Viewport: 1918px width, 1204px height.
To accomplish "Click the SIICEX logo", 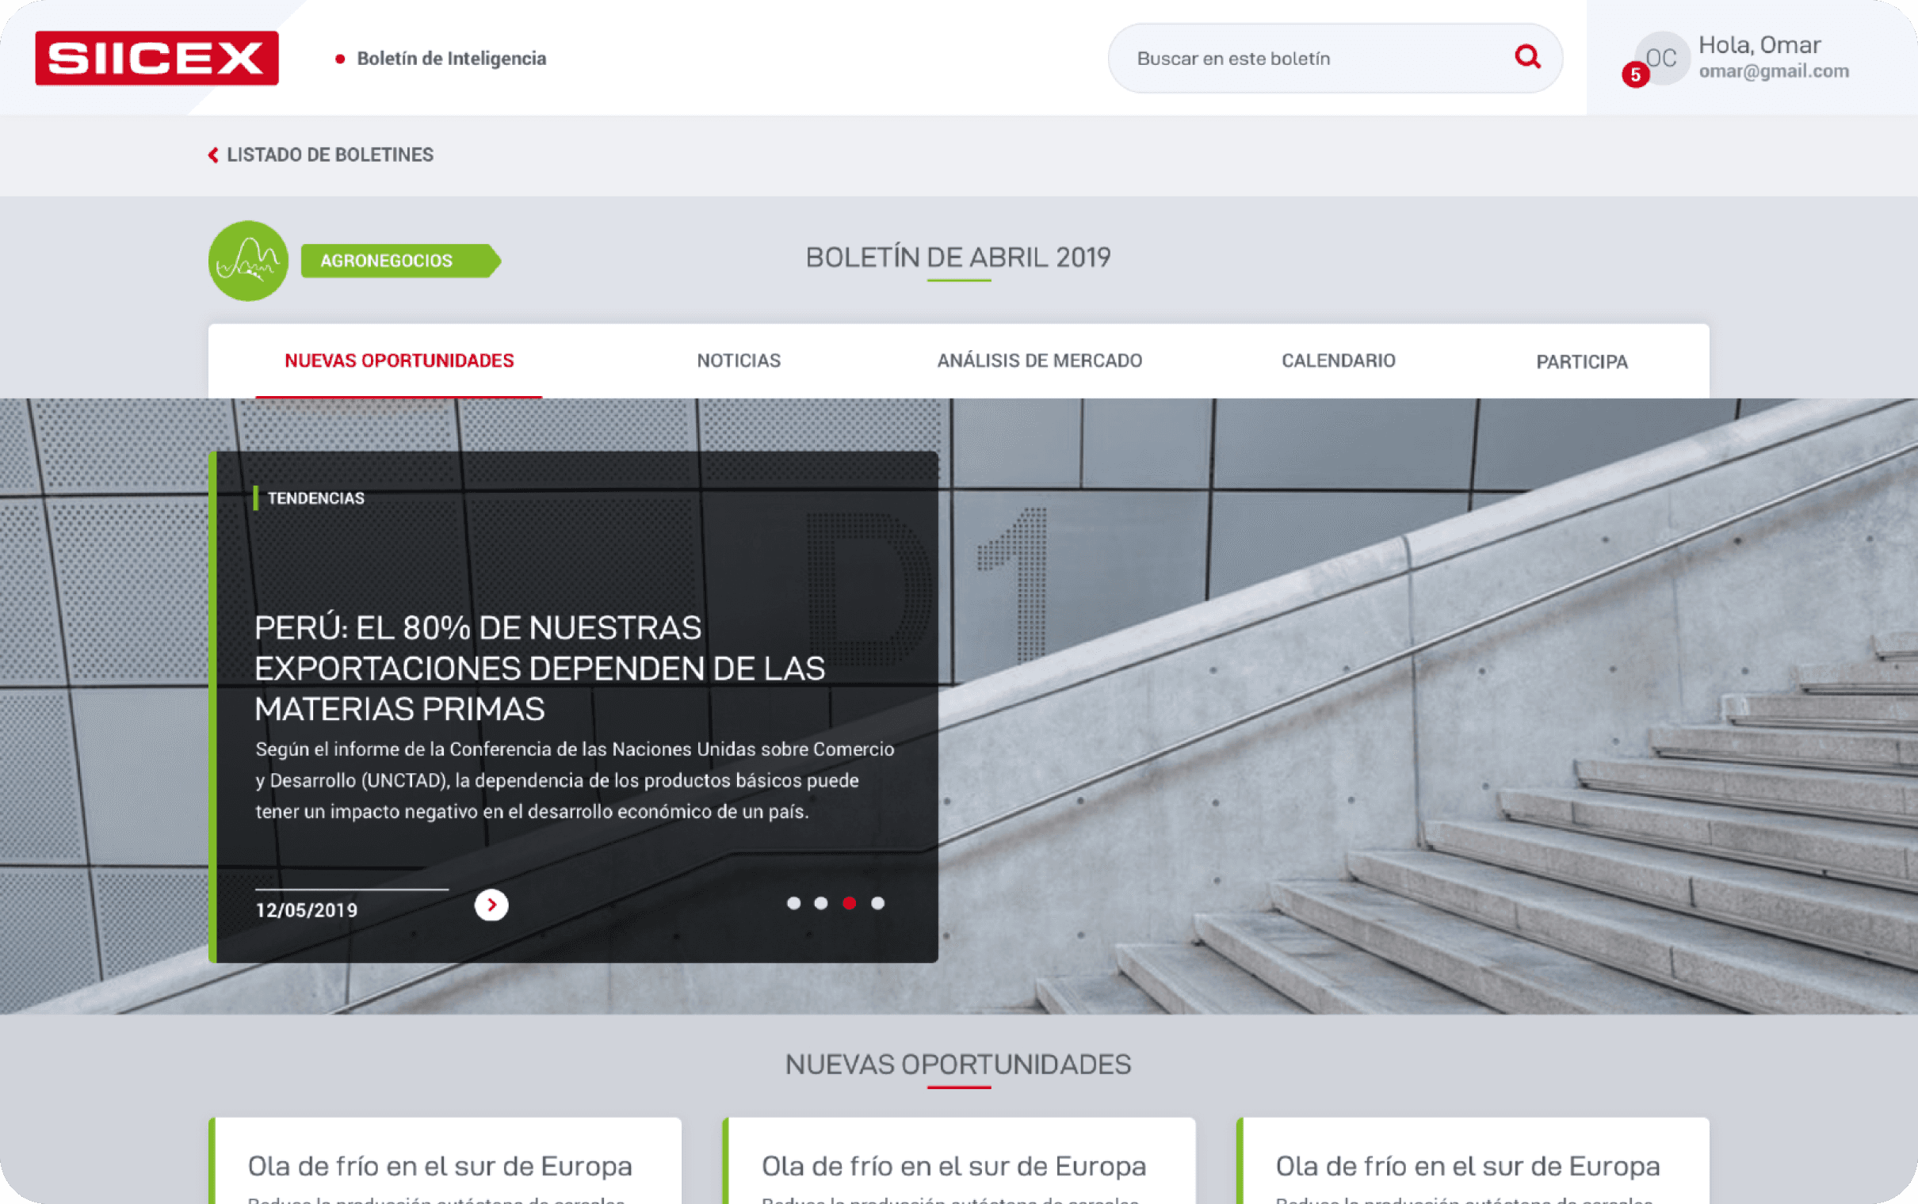I will coord(157,58).
